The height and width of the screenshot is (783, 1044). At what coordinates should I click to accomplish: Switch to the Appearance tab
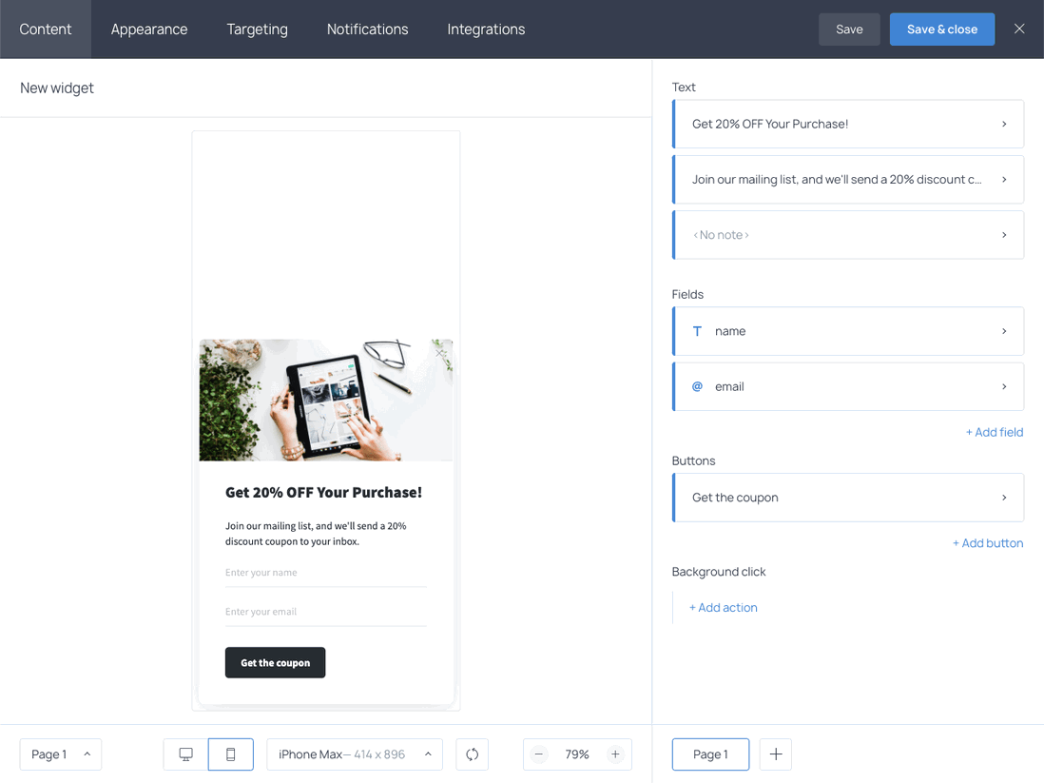pos(148,29)
